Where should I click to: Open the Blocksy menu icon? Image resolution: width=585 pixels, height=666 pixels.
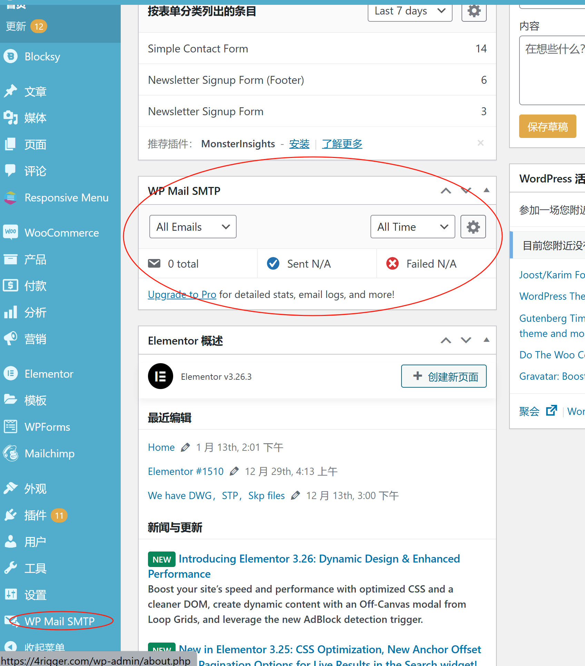coord(10,56)
